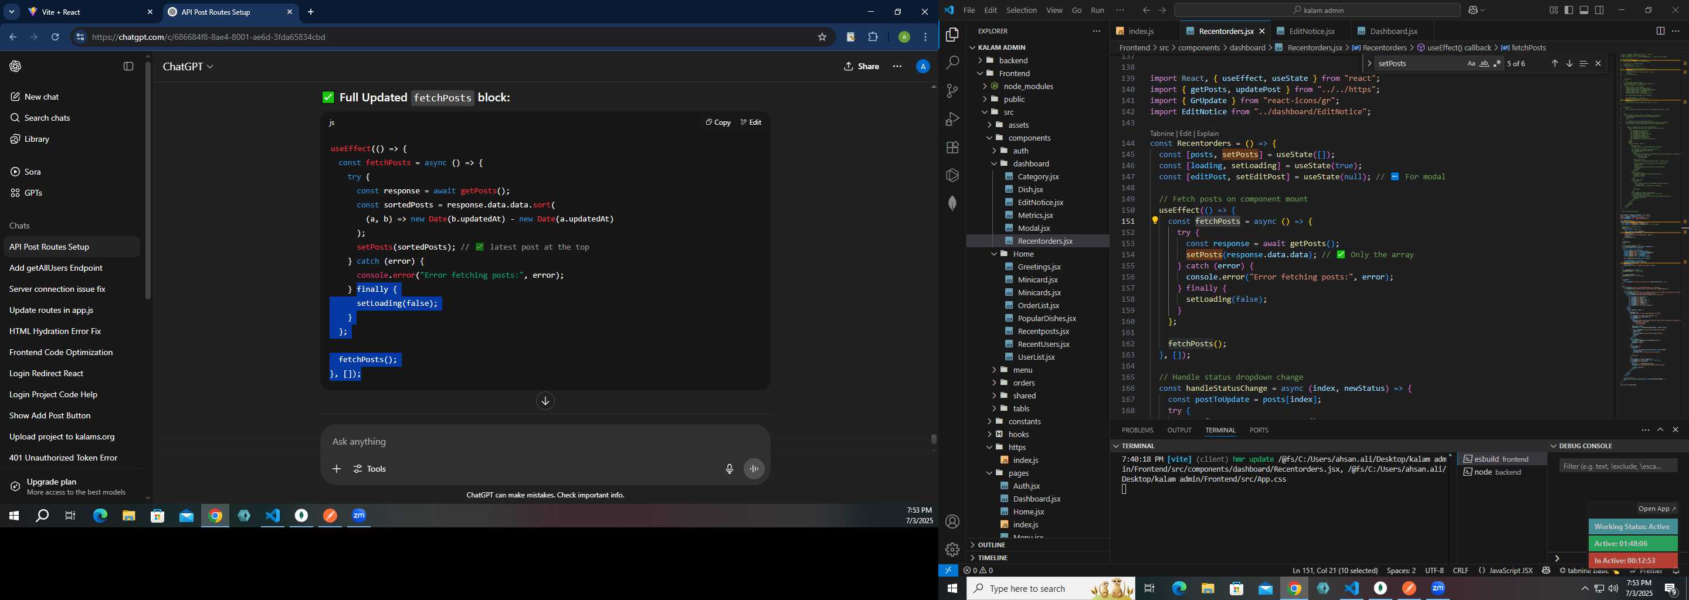This screenshot has height=600, width=1689.
Task: Open OUTPUT panel tab
Action: [1179, 429]
